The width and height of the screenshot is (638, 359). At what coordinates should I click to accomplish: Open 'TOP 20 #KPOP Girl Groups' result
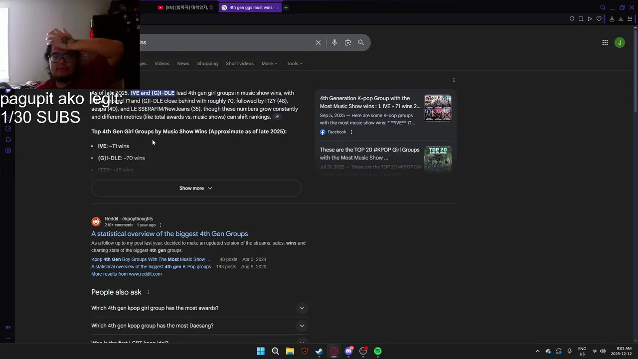pyautogui.click(x=370, y=154)
